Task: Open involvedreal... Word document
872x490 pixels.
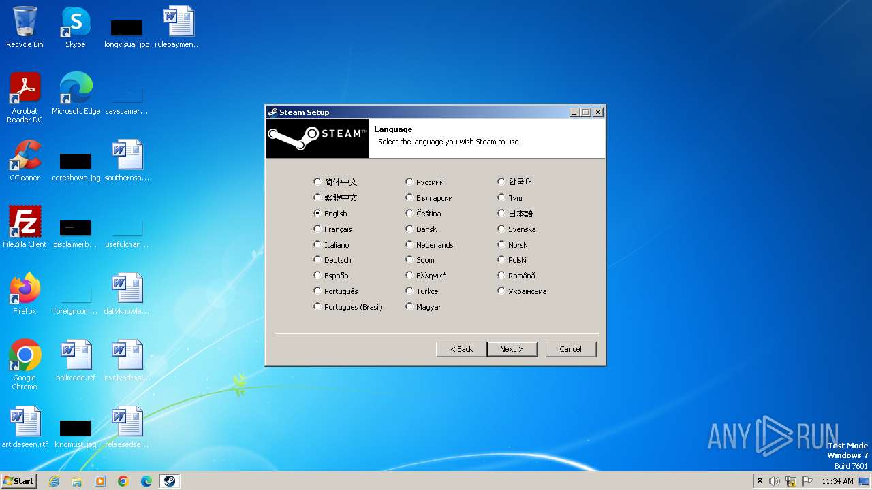Action: (127, 361)
